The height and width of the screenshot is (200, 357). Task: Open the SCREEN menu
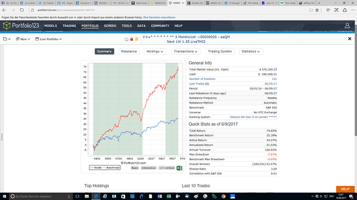tap(110, 26)
